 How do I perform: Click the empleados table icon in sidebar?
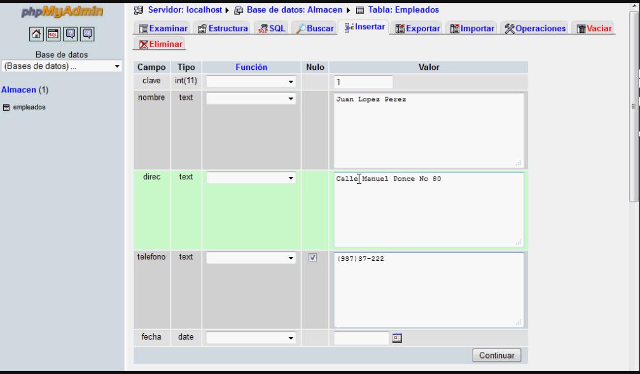coord(6,107)
